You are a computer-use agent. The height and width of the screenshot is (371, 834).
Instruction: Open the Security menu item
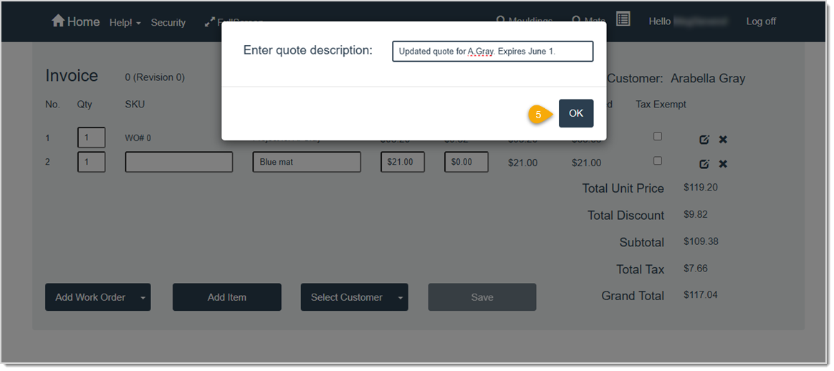pos(168,23)
